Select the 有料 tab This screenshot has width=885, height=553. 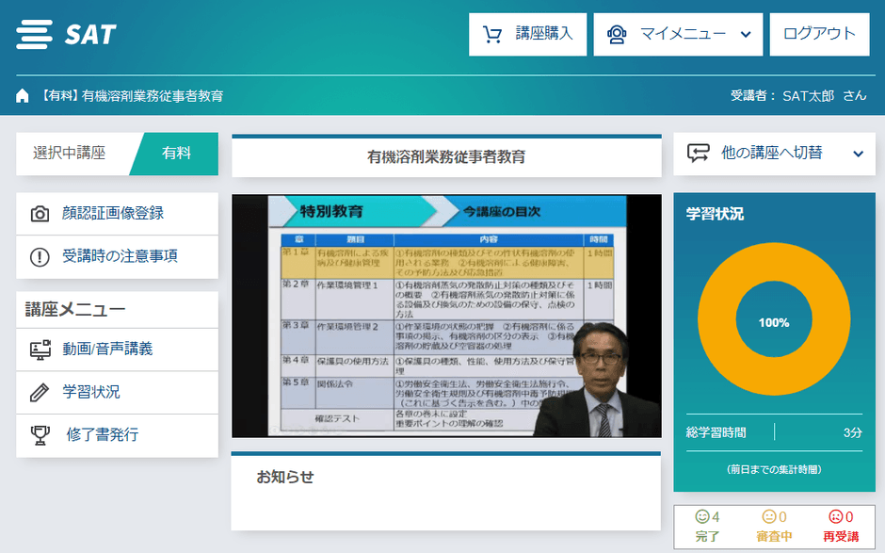click(176, 154)
